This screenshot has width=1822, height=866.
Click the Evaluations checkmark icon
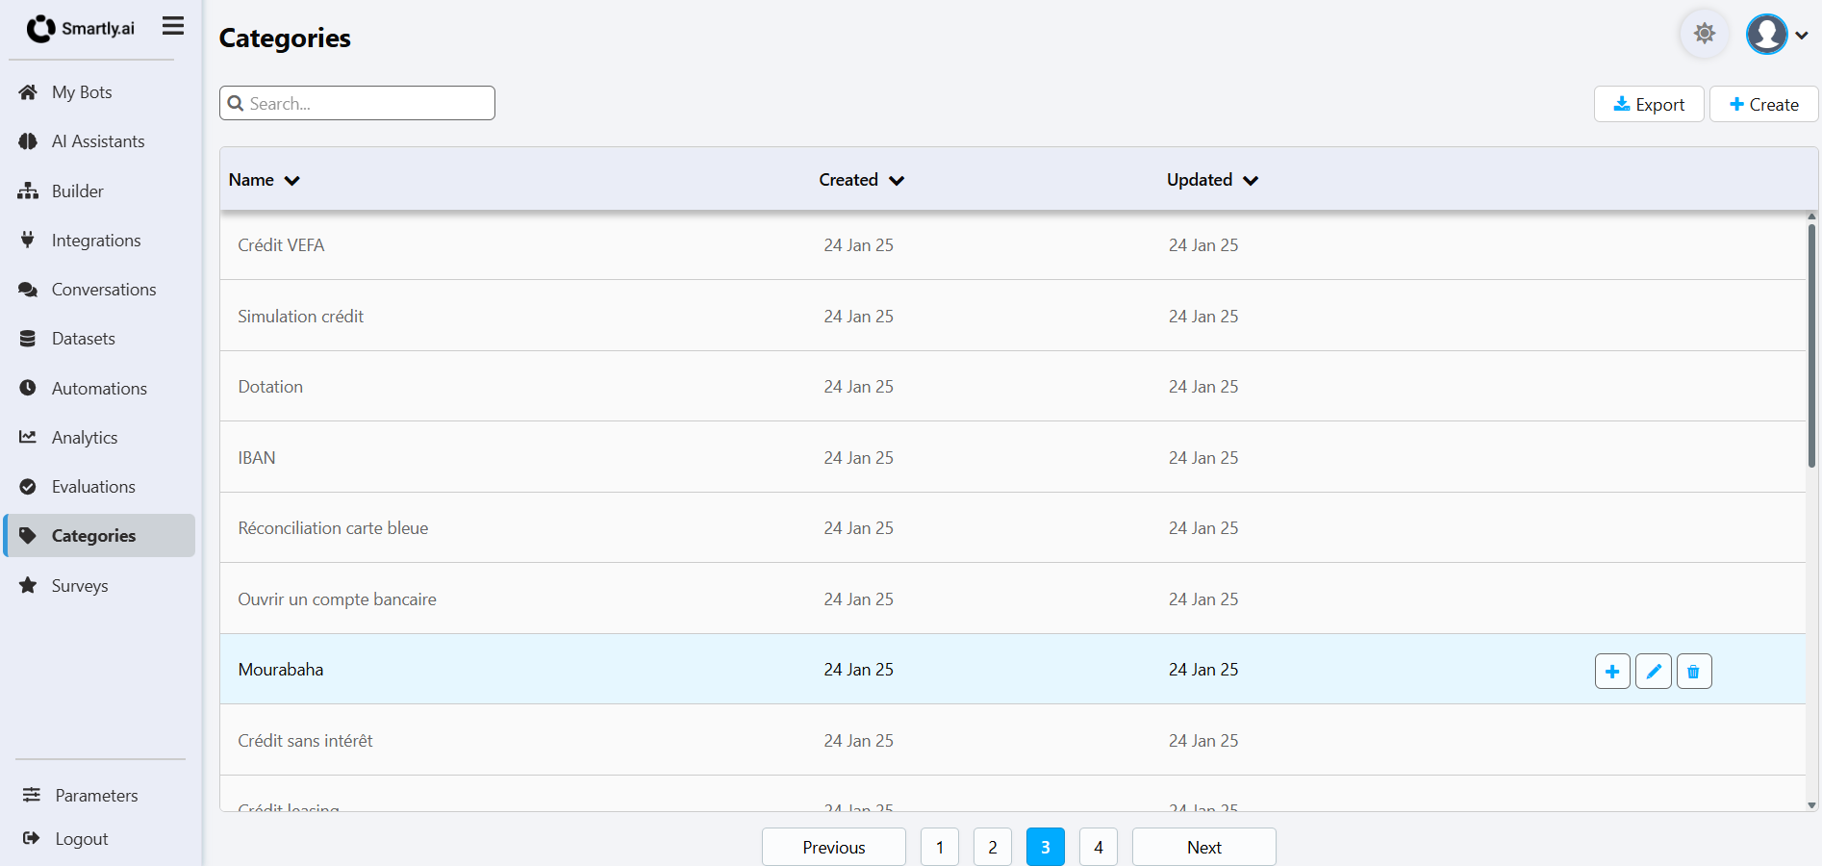tap(28, 487)
